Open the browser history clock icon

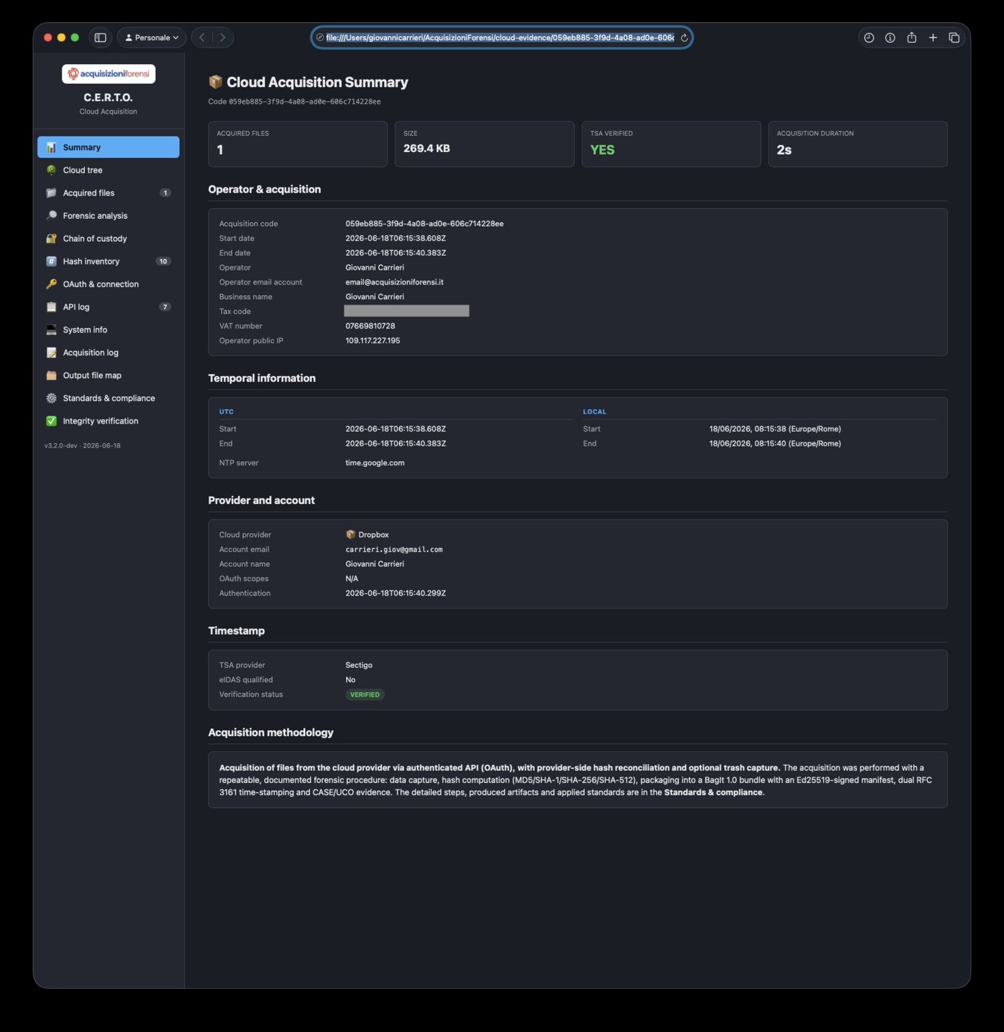click(x=869, y=37)
